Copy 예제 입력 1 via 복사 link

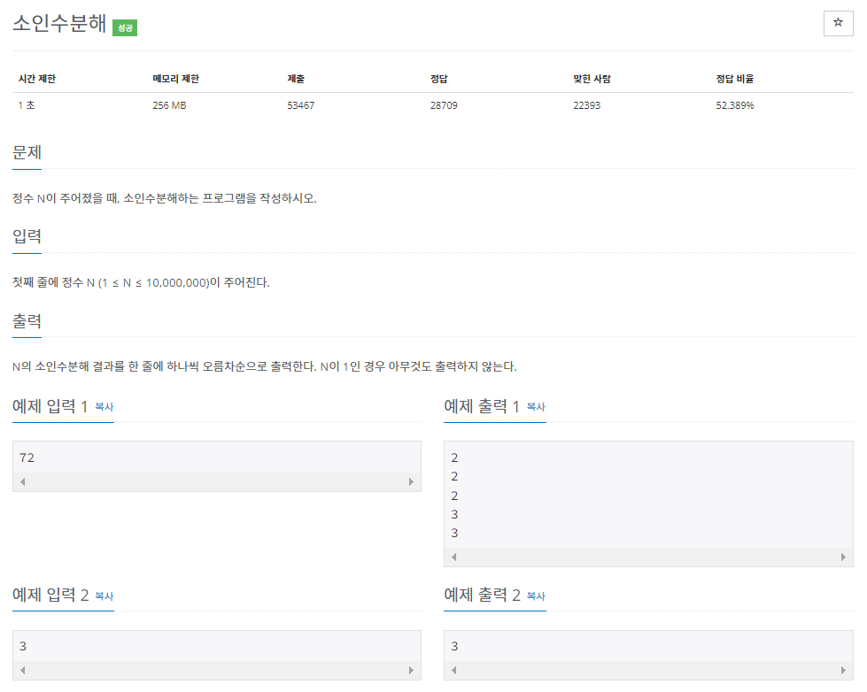[x=104, y=407]
